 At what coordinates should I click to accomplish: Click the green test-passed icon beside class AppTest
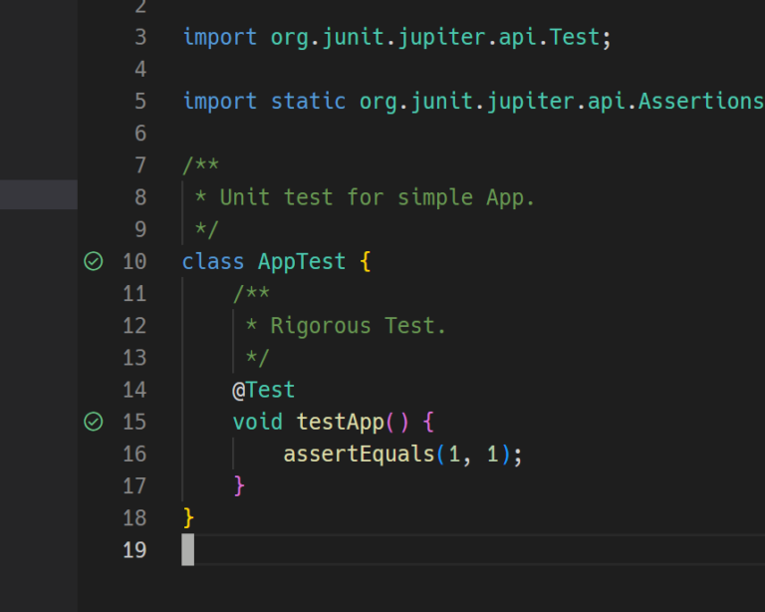(94, 261)
